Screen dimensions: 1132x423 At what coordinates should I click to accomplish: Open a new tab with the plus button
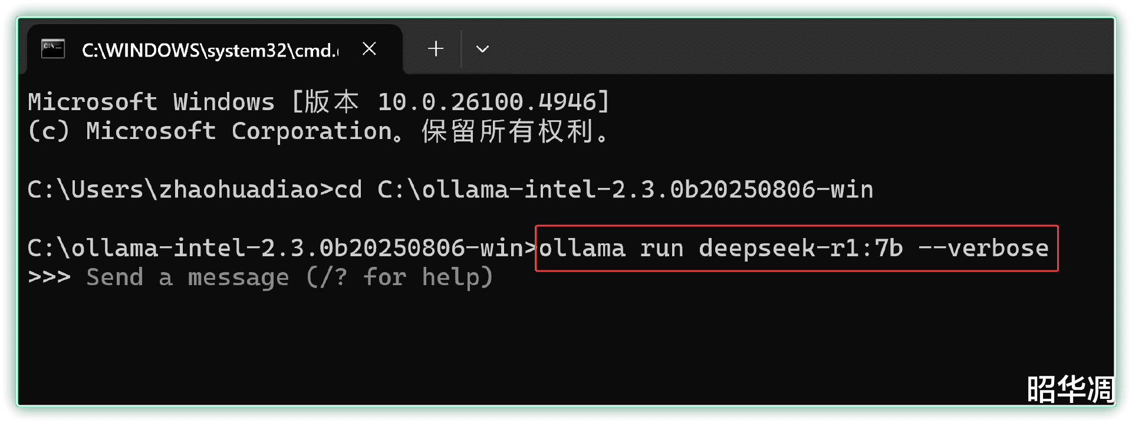tap(436, 49)
